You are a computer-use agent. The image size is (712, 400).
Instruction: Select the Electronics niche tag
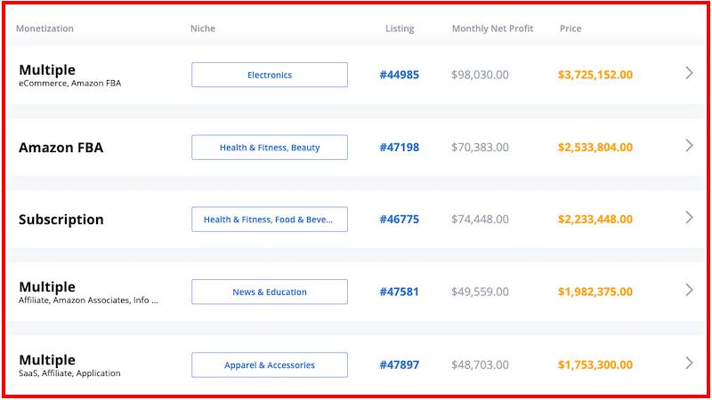pos(270,75)
